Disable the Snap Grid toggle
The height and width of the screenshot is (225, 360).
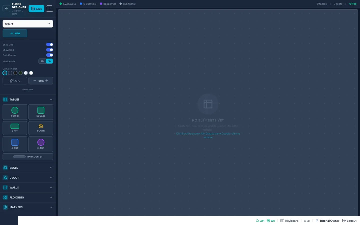(49, 44)
